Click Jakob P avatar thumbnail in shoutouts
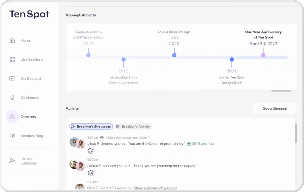Screen dimensions: 304x192 click(74, 142)
